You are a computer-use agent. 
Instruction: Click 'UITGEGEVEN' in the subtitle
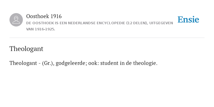[161, 23]
